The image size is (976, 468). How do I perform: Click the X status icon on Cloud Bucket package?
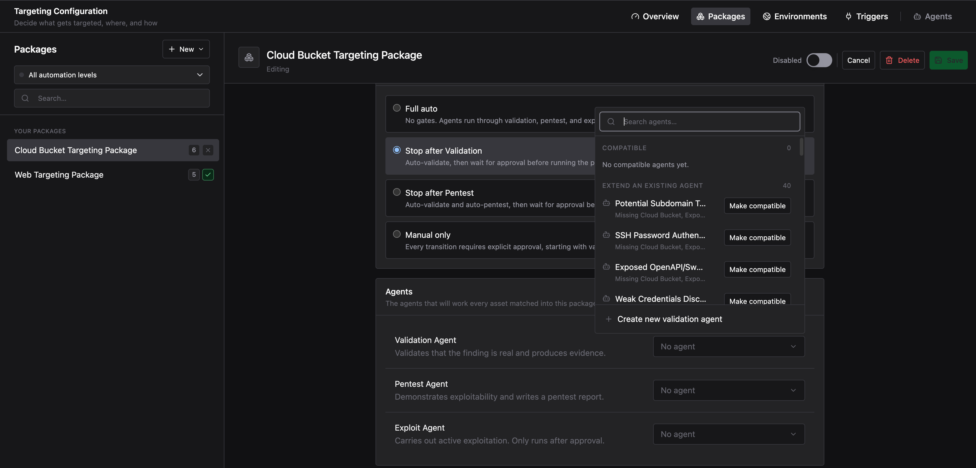point(208,150)
